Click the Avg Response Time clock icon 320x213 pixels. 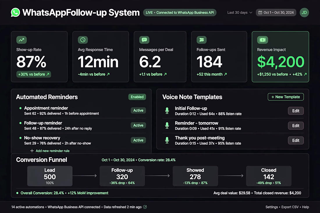click(x=83, y=40)
